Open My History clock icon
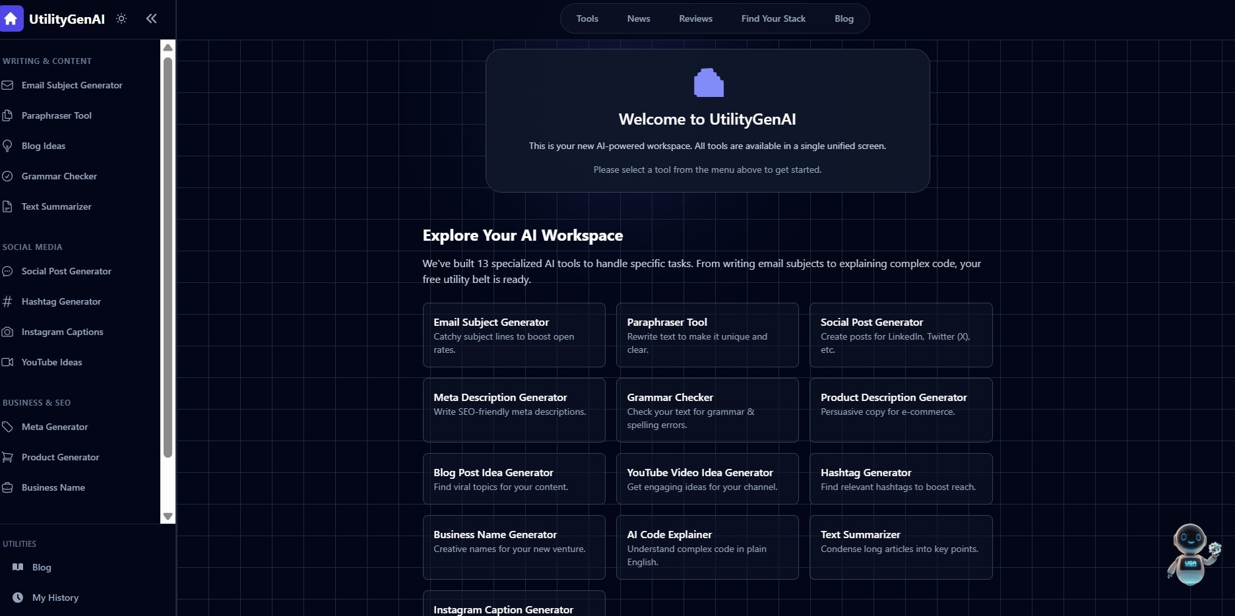 [18, 598]
